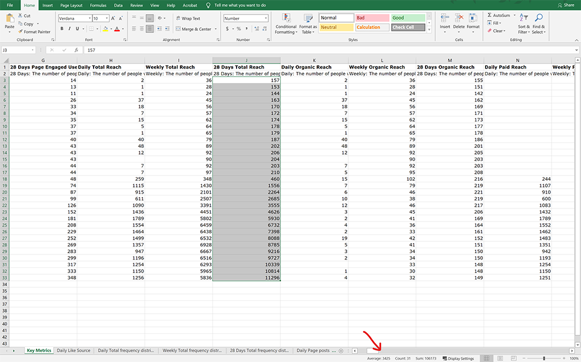
Task: Click AutoSum
Action: [x=499, y=15]
